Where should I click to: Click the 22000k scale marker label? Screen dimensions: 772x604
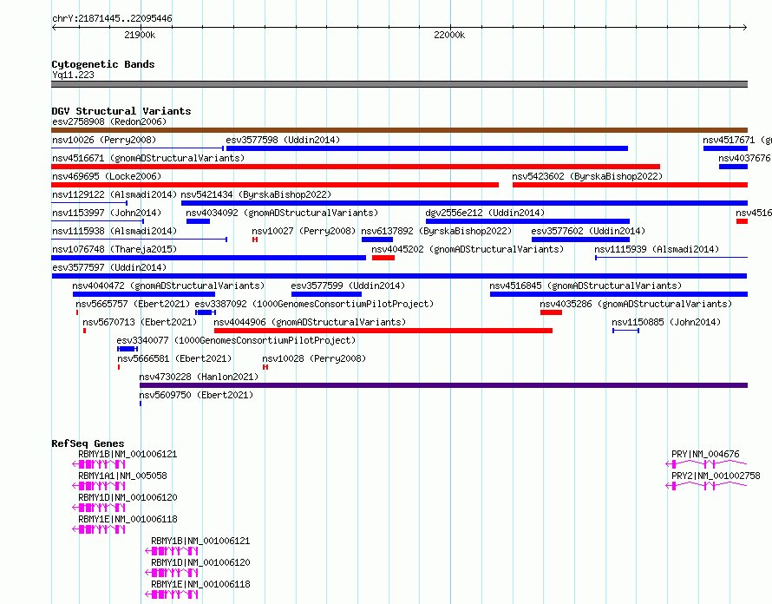[449, 35]
